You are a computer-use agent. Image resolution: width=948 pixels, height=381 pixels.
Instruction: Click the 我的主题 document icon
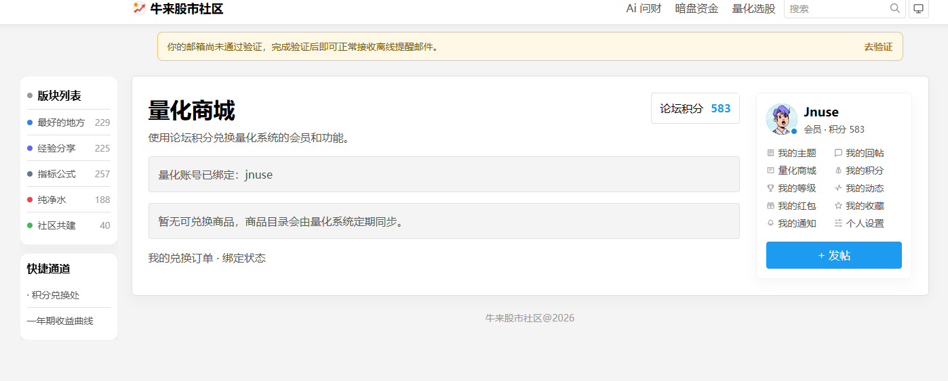(770, 153)
